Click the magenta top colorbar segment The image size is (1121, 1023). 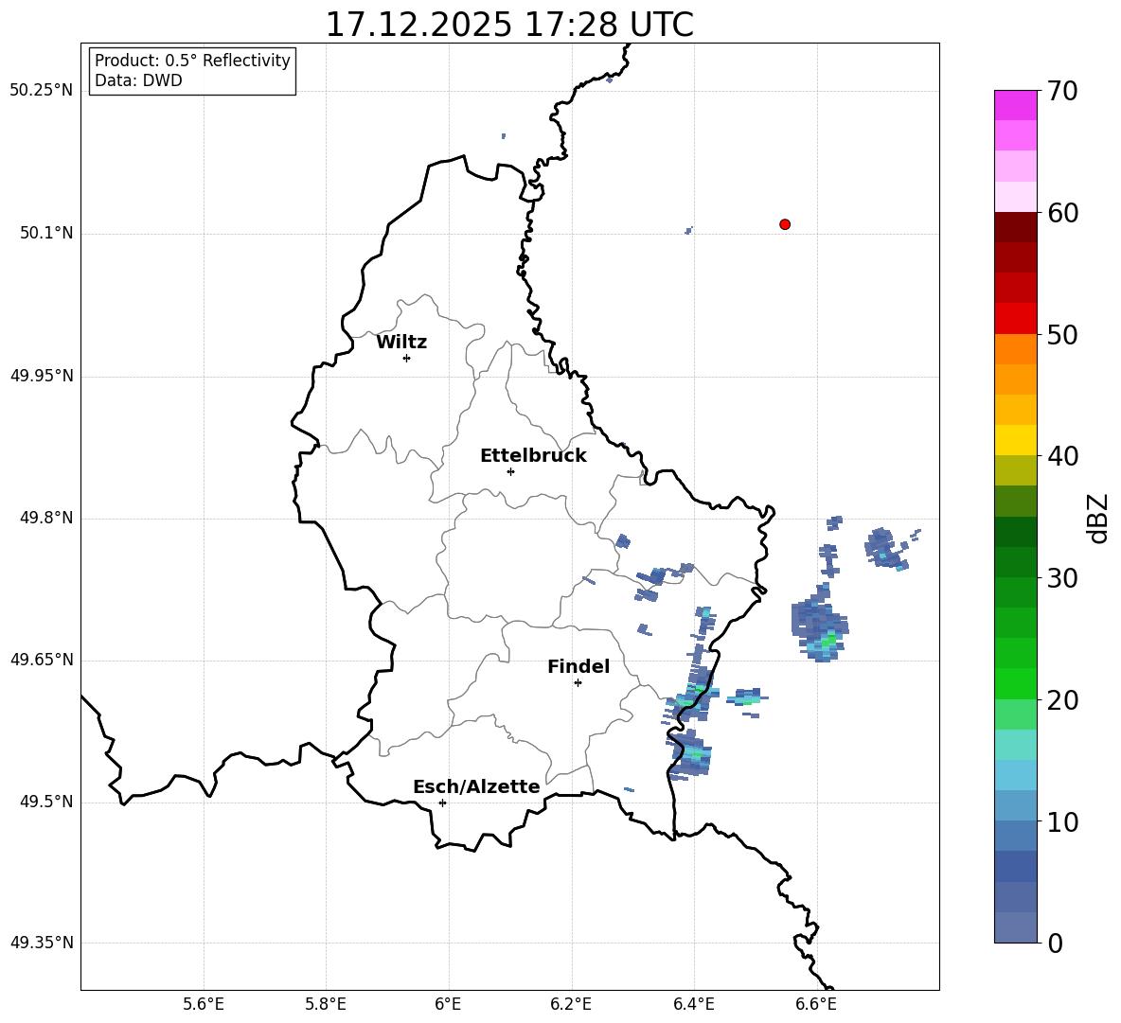[1015, 105]
